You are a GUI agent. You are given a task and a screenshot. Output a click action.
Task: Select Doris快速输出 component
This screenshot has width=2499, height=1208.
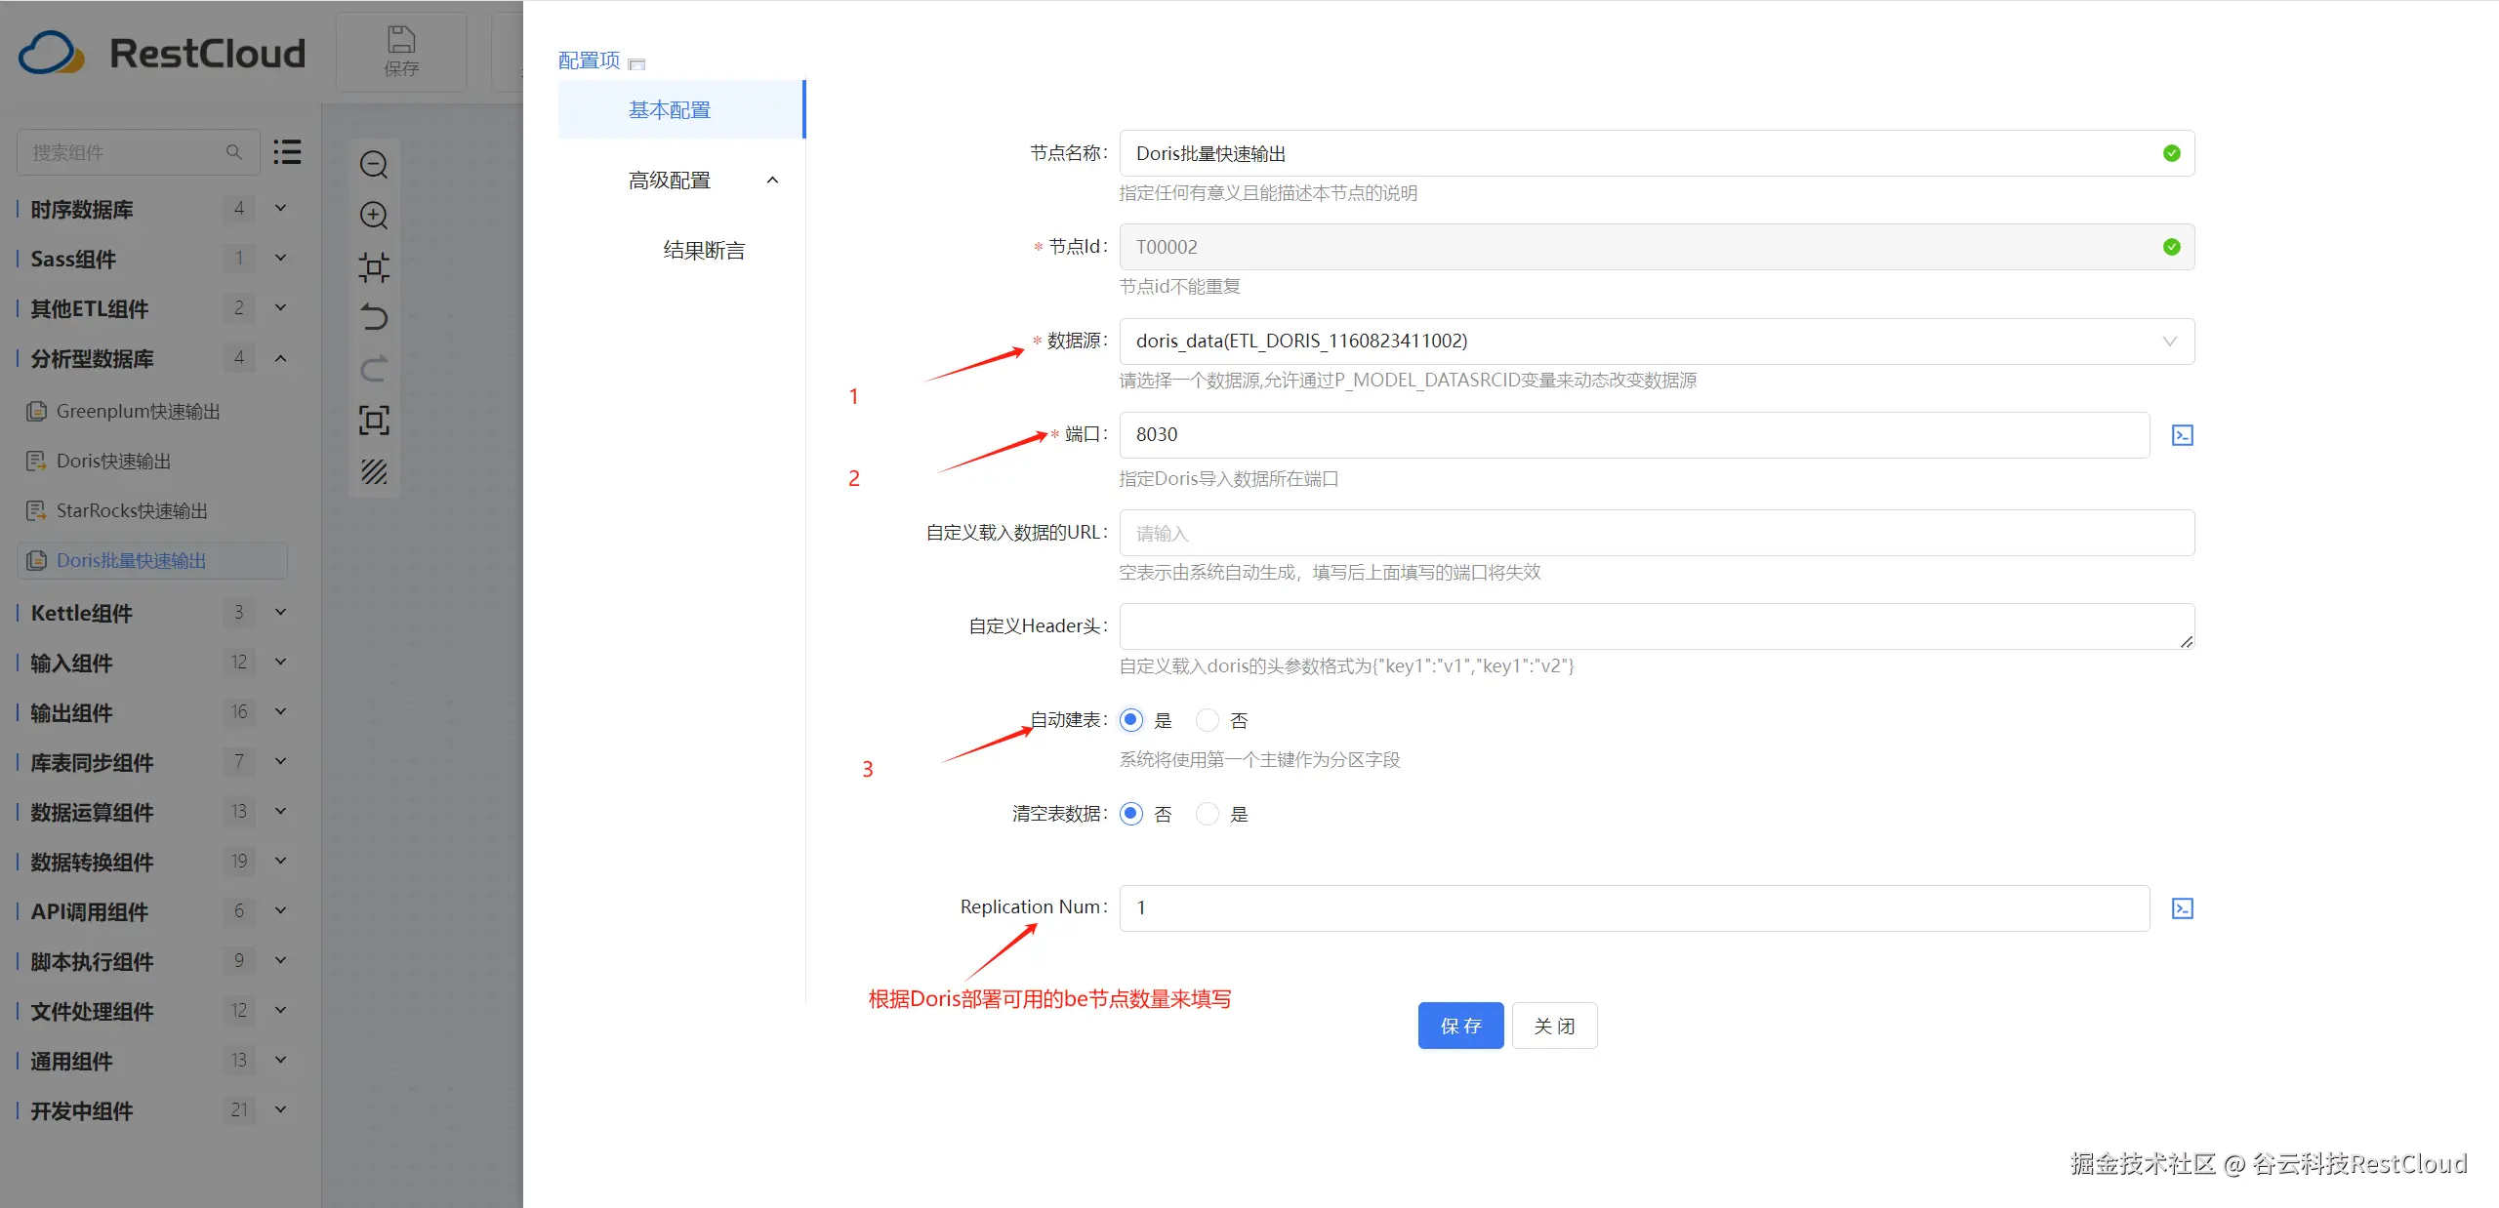click(x=113, y=461)
